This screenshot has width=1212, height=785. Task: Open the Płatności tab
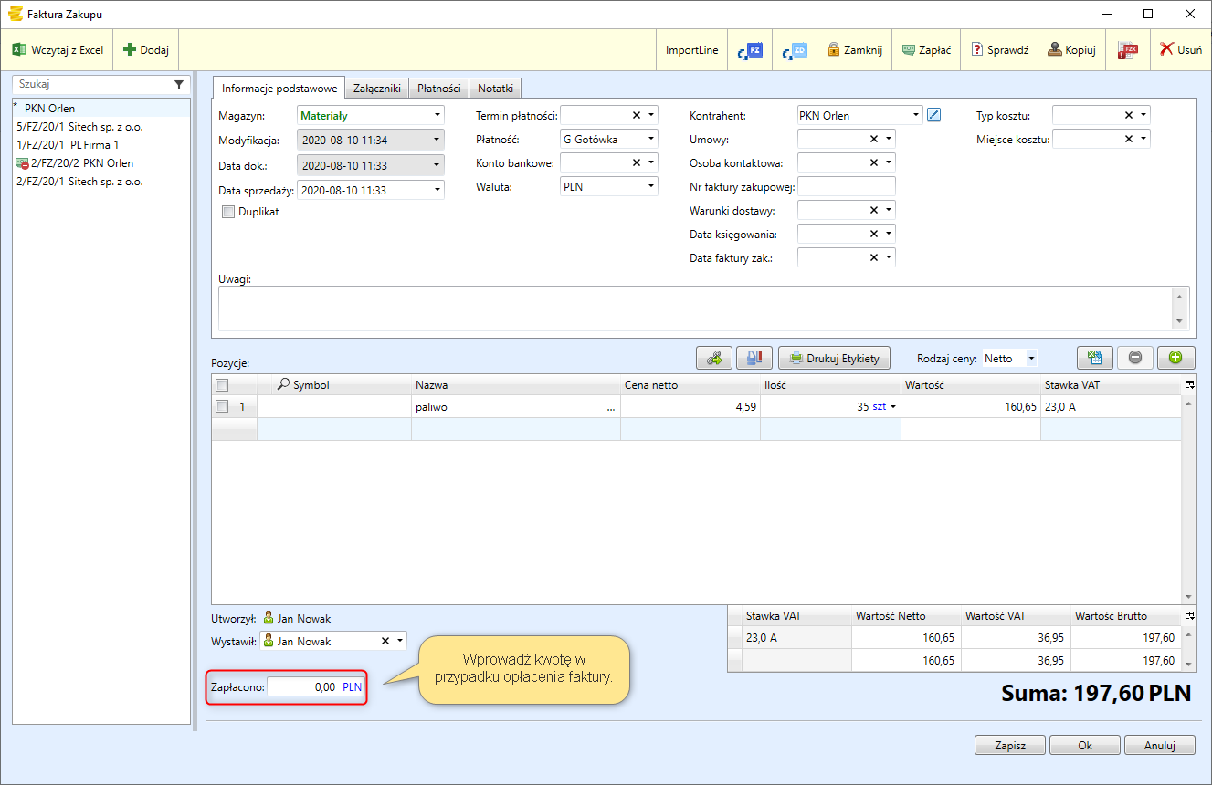[438, 89]
